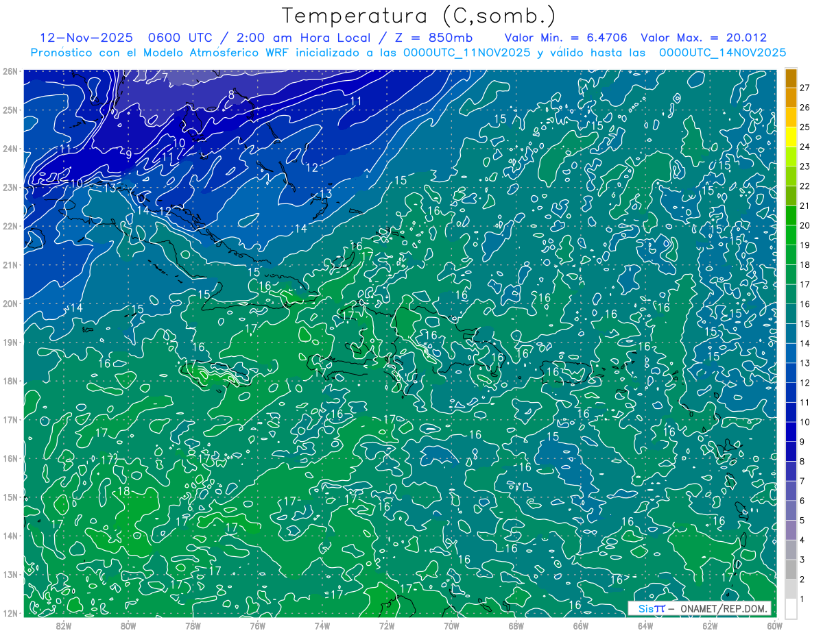Click the '64W' longitude axis label
The image size is (823, 635).
click(x=645, y=625)
